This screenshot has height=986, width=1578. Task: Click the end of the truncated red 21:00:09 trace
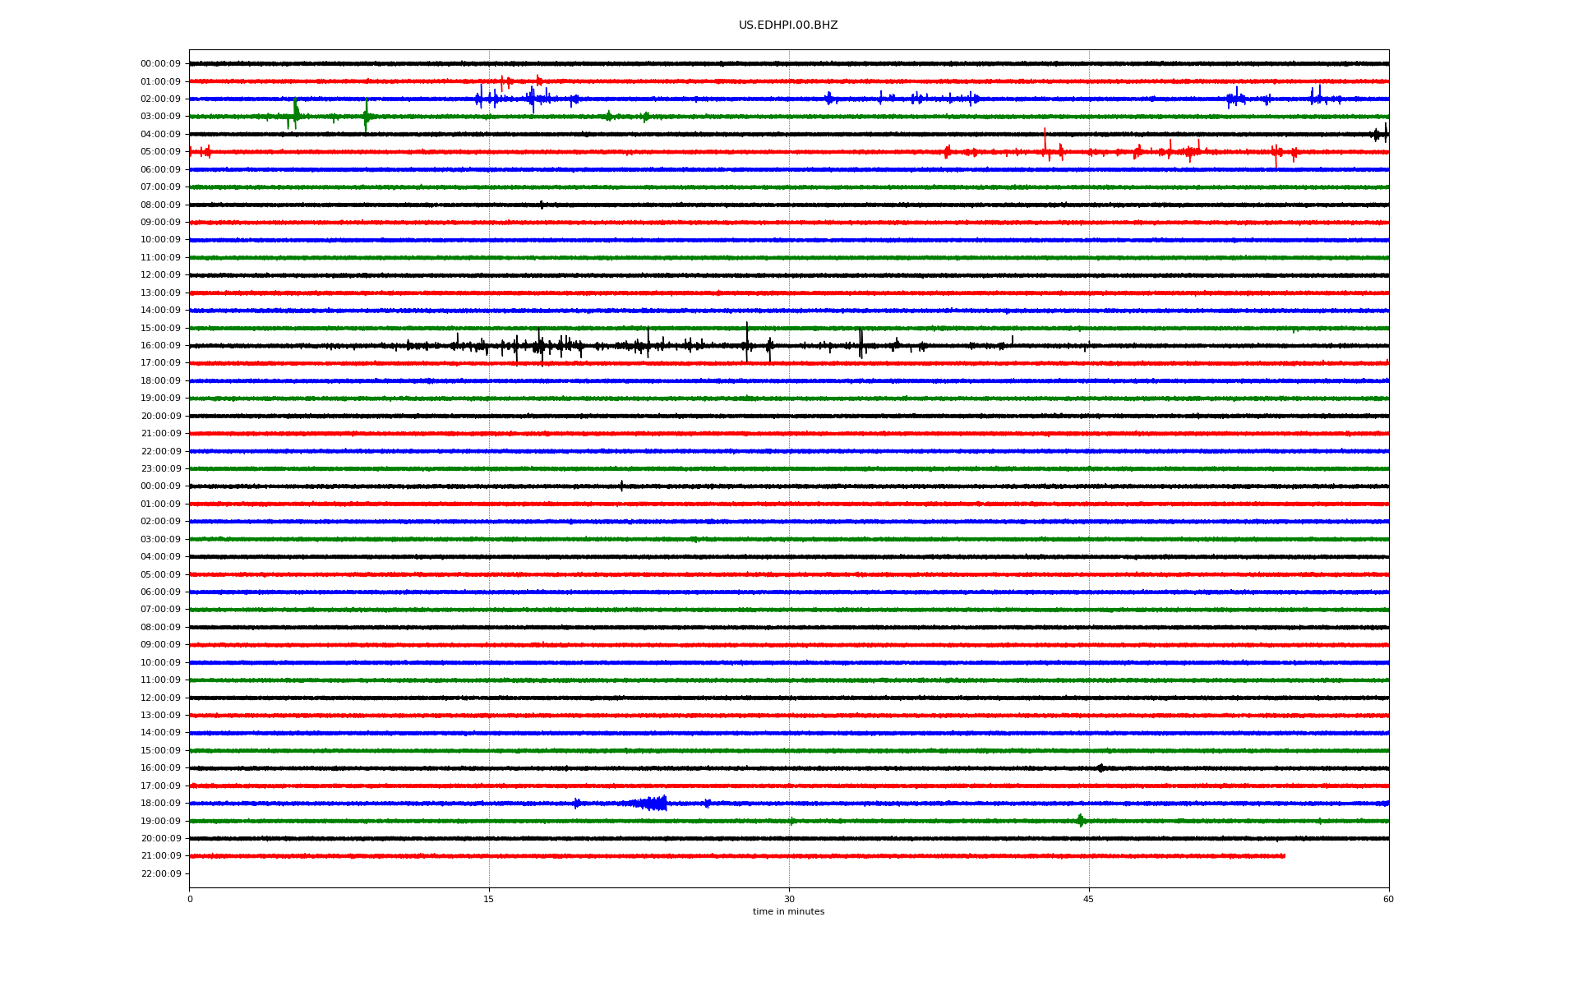[x=1284, y=856]
